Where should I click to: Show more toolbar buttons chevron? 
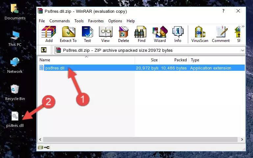(243, 26)
